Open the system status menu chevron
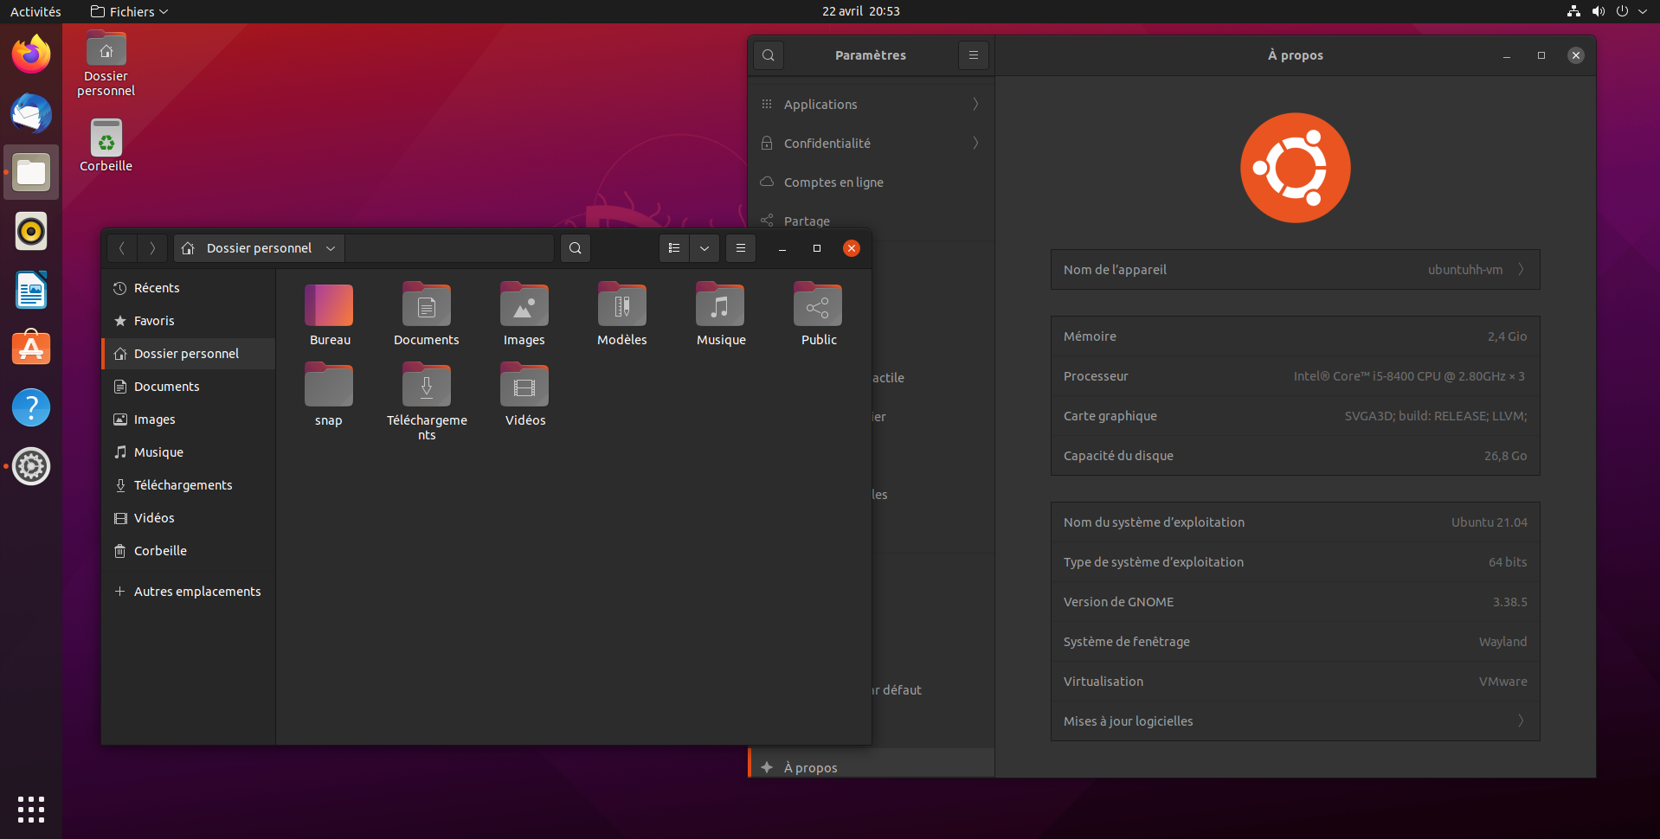The height and width of the screenshot is (839, 1660). [x=1644, y=11]
